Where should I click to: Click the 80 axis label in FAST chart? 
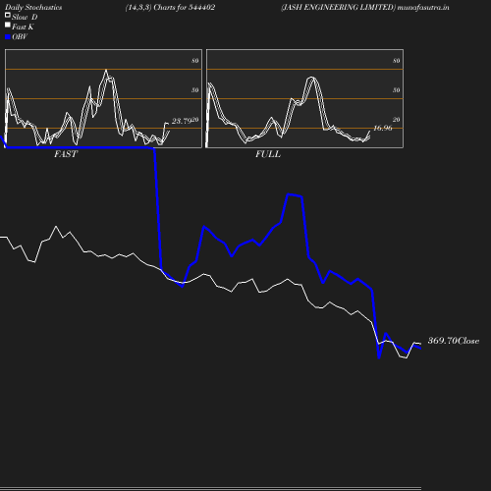point(195,61)
